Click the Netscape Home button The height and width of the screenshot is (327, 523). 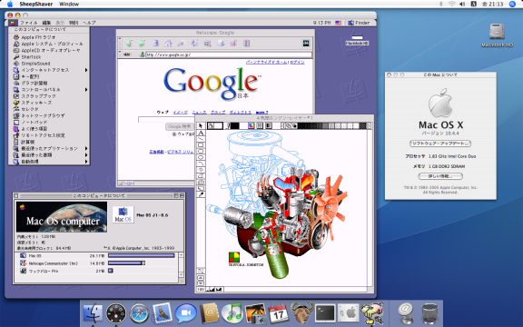[x=168, y=44]
